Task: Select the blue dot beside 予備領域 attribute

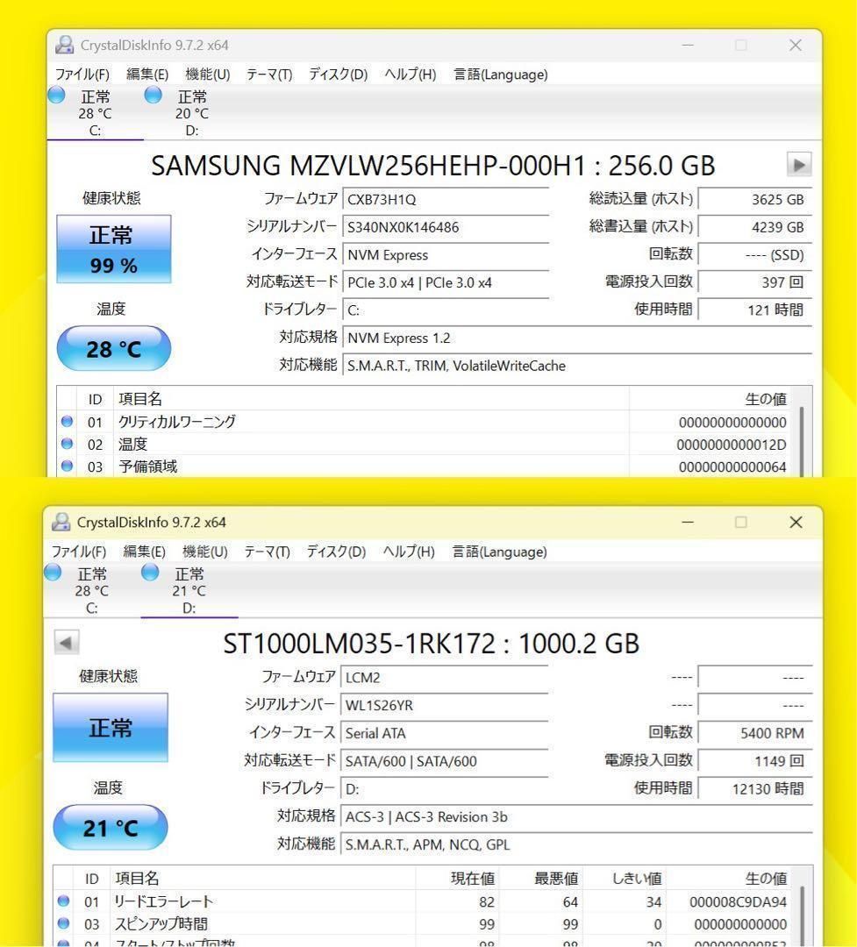Action: pos(67,466)
